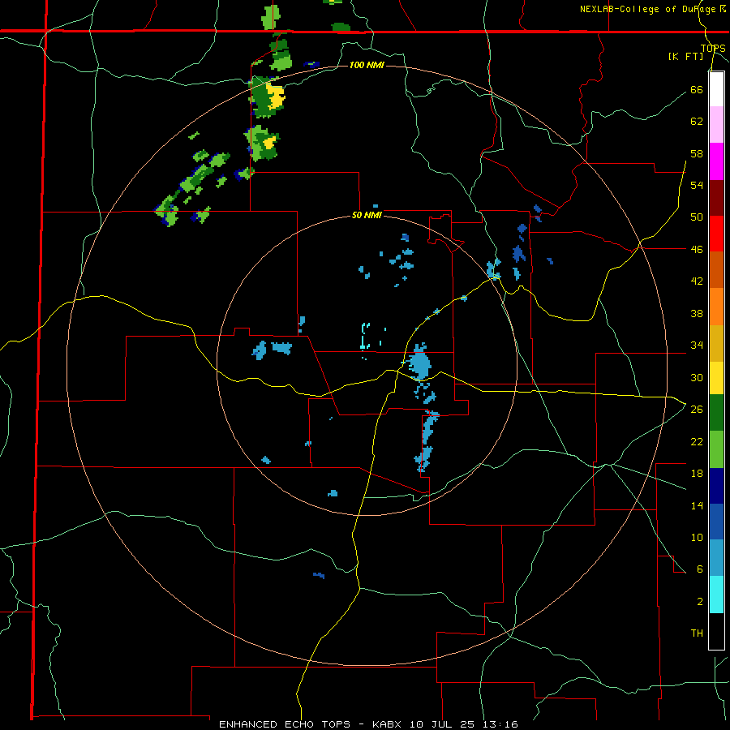Select the light pink legend color swatch

(x=716, y=125)
